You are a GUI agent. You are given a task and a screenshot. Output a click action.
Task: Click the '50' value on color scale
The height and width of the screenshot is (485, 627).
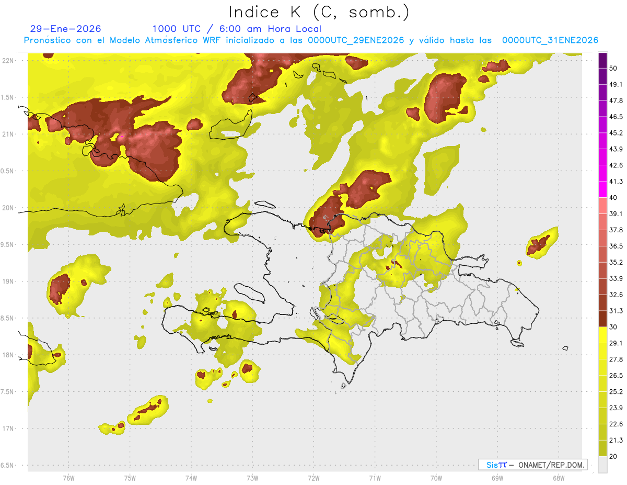[x=614, y=69]
